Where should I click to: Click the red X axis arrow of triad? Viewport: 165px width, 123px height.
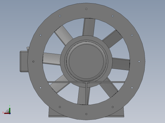point(7,113)
